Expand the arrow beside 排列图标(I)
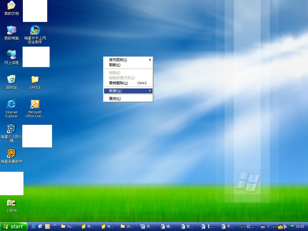The width and height of the screenshot is (308, 231). tap(150, 60)
